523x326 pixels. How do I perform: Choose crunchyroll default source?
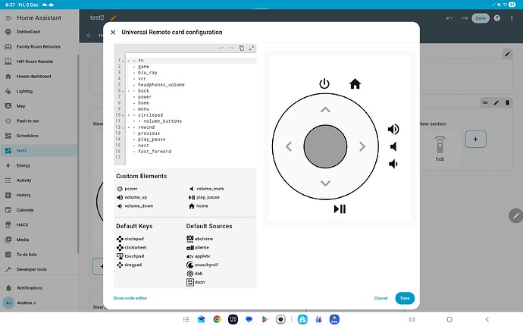coord(202,265)
